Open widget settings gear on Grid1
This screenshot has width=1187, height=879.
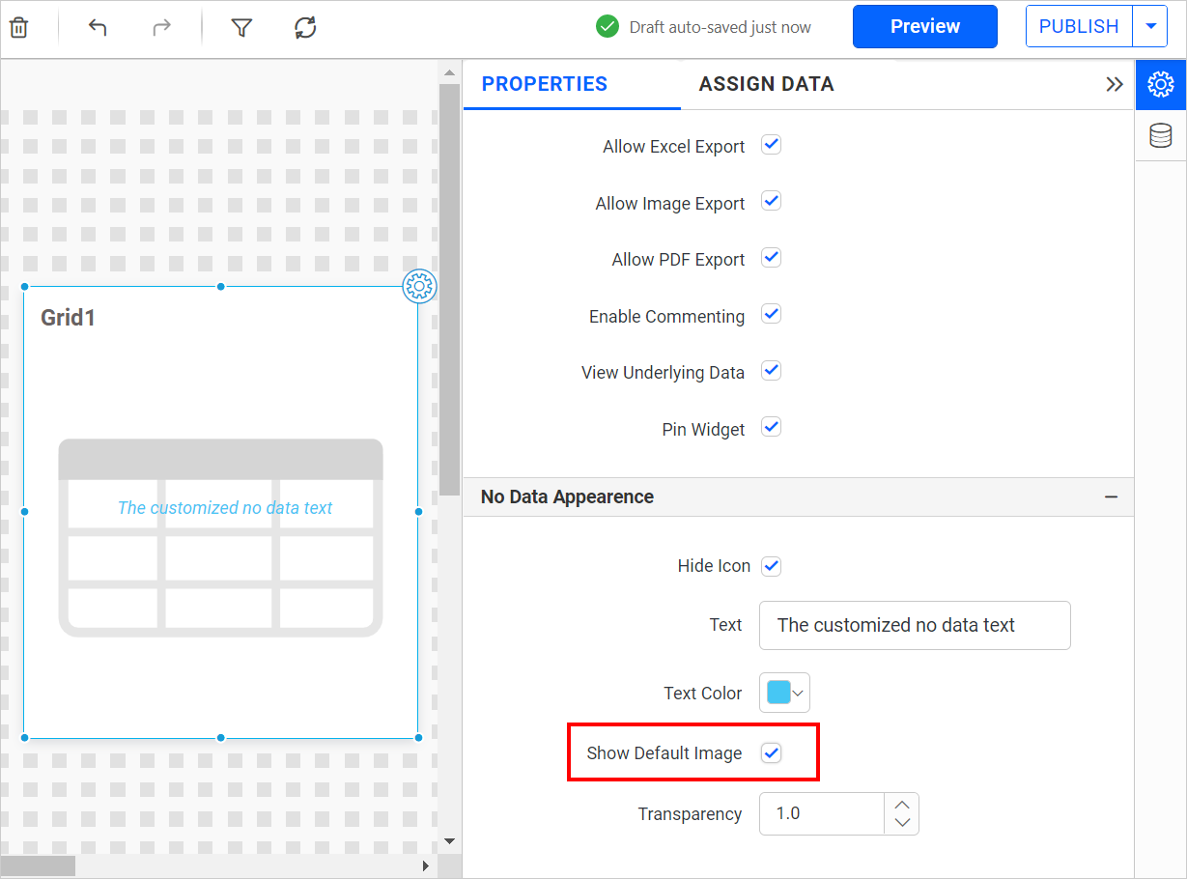(x=419, y=286)
